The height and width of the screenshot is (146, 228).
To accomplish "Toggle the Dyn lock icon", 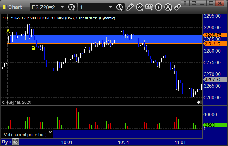I will 15,142.
